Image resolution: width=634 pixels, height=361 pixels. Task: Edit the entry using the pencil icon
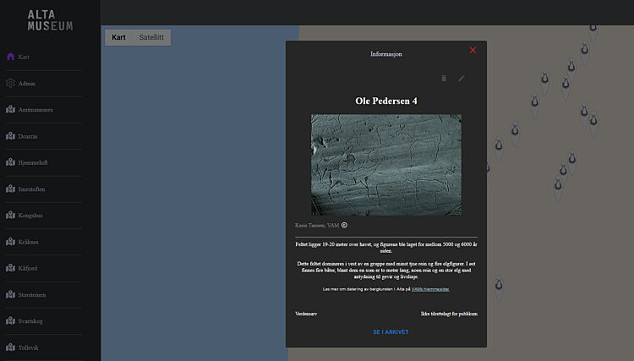[462, 78]
